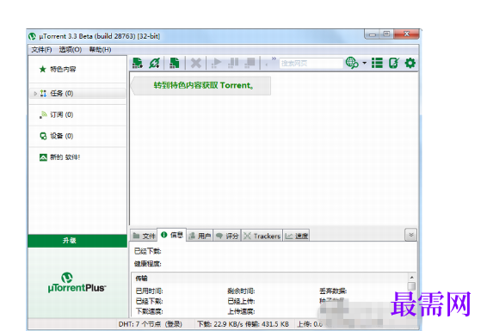Close the µTorrent window
This screenshot has height=331, width=487.
click(x=407, y=34)
